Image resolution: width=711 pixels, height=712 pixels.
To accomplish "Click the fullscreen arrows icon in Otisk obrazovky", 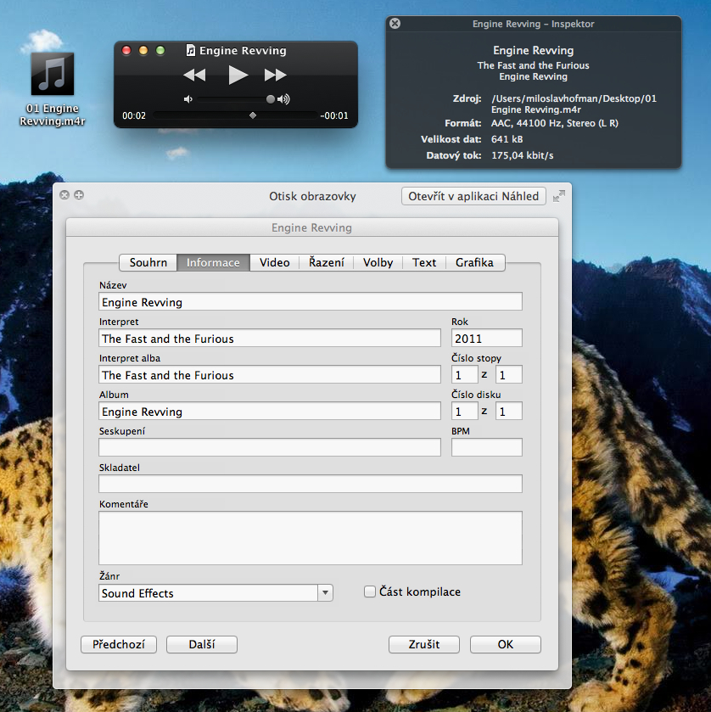I will pos(558,196).
